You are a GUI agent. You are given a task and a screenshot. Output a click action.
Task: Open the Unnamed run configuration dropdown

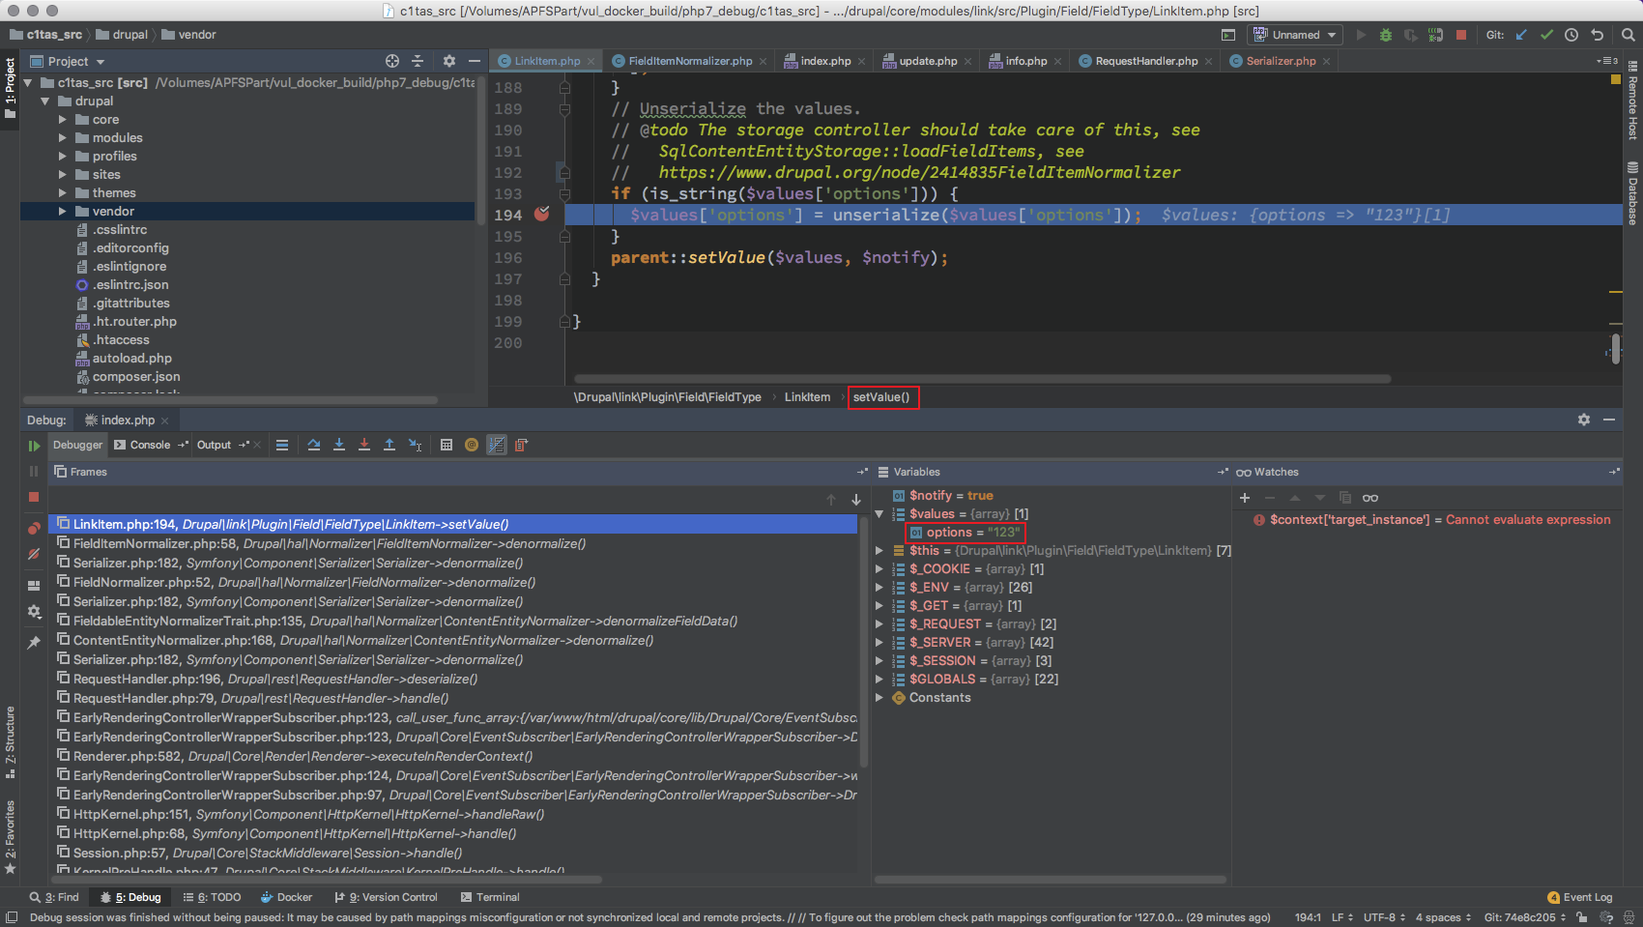pos(1296,35)
